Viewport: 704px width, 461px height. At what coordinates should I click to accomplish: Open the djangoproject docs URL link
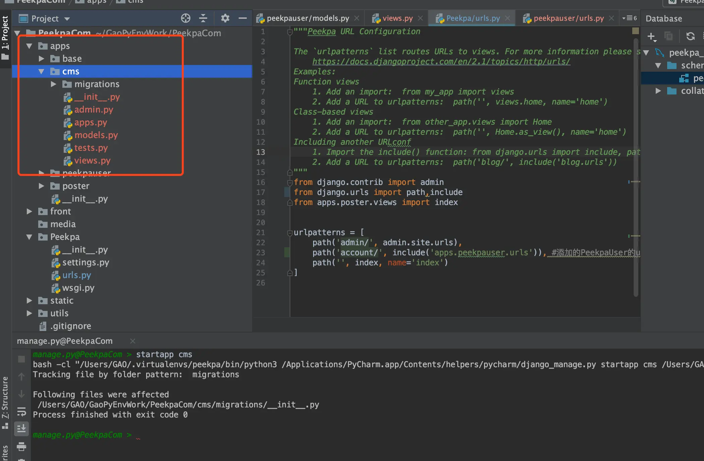tap(441, 62)
